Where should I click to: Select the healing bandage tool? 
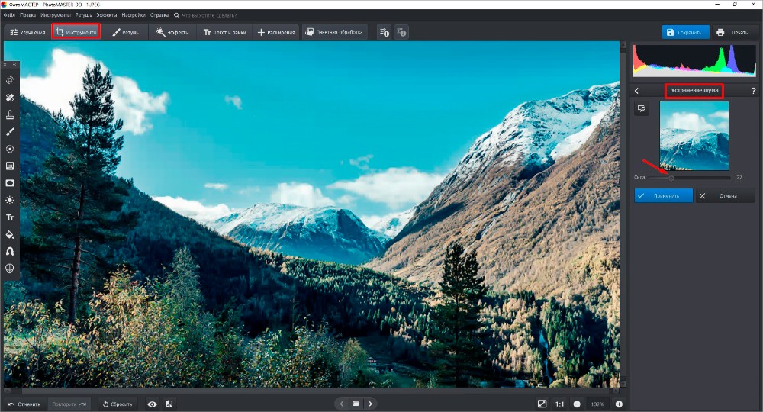tap(10, 98)
